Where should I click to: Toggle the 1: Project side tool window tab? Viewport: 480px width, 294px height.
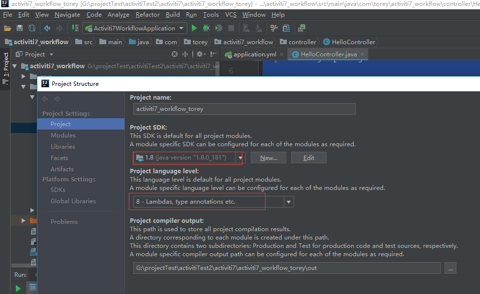click(5, 68)
